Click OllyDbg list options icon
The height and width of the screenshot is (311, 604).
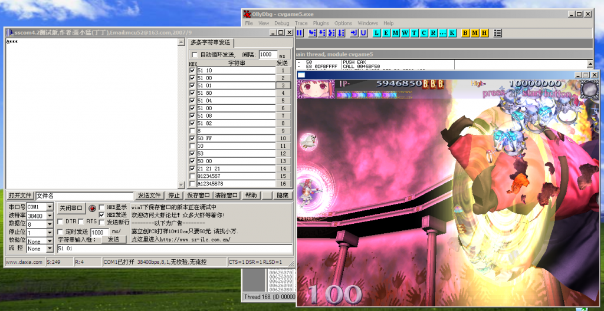click(498, 33)
